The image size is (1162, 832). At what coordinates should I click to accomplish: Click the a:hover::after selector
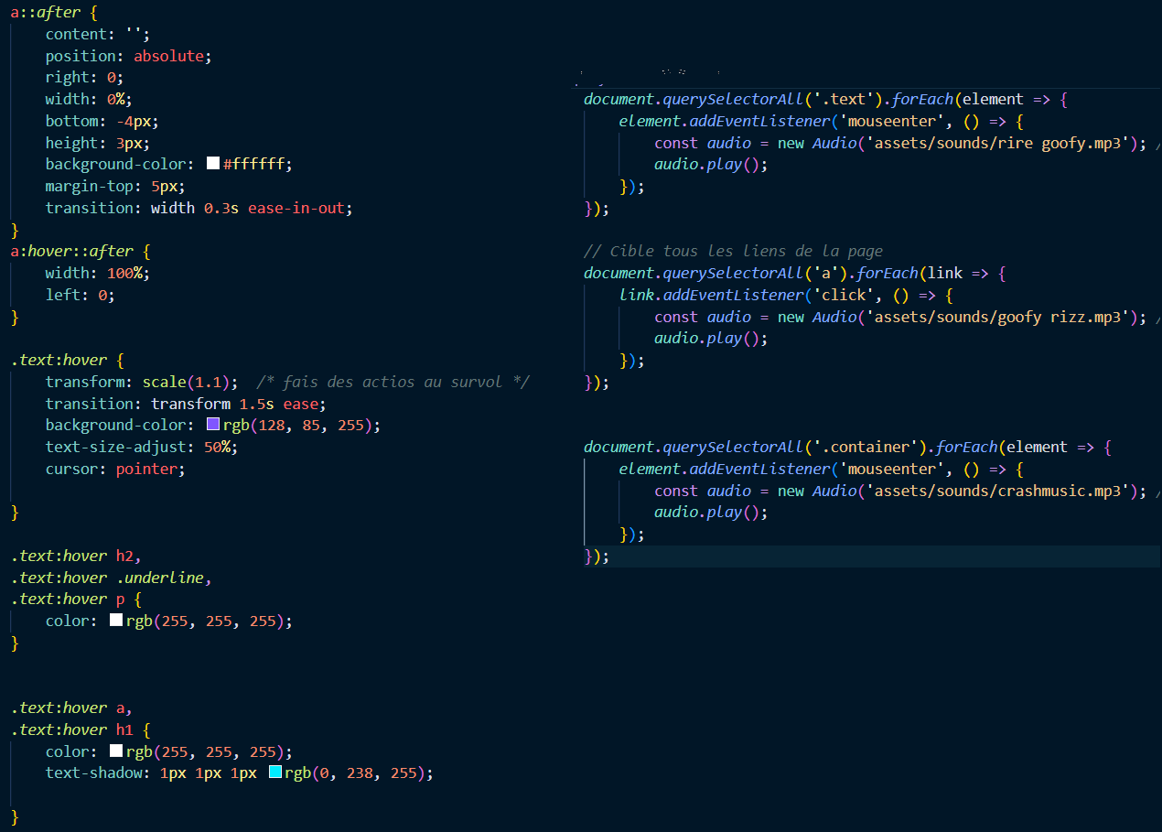click(x=71, y=251)
